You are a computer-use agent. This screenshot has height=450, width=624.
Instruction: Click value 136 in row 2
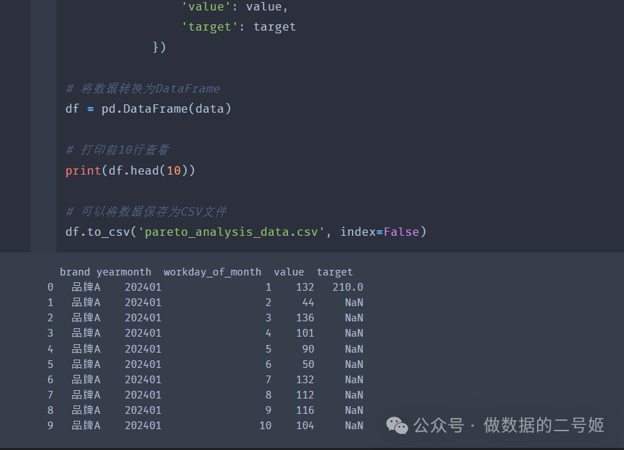point(305,318)
